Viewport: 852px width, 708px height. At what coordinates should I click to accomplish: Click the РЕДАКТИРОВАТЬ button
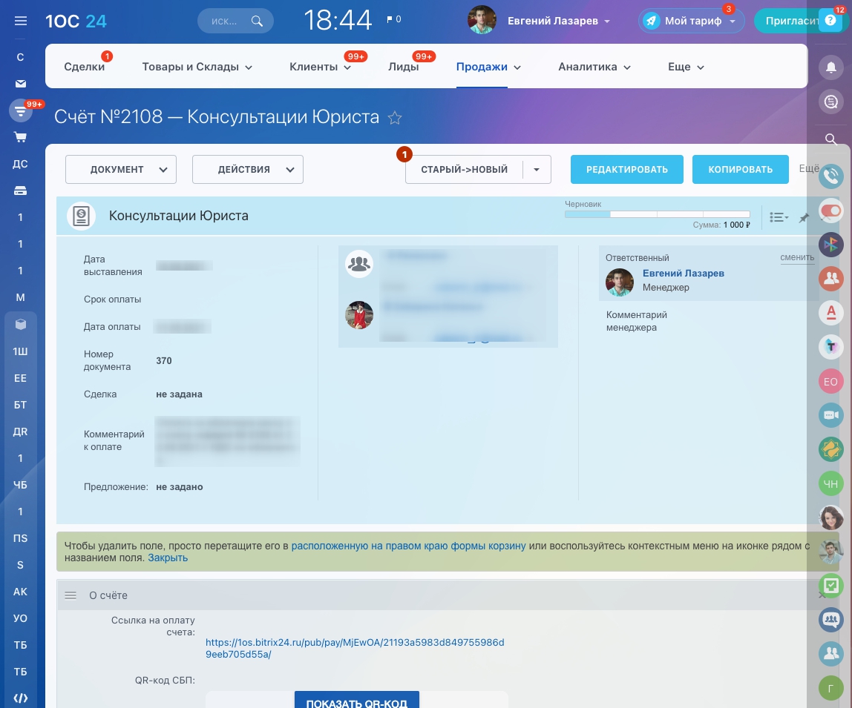click(x=627, y=169)
